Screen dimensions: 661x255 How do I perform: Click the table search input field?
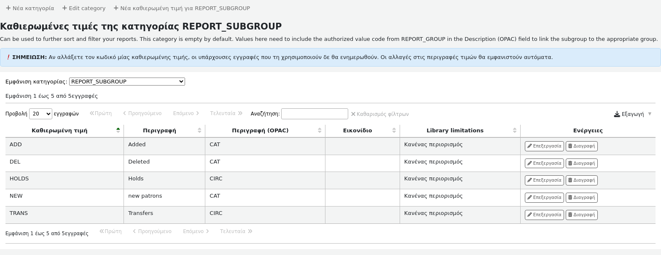point(314,114)
